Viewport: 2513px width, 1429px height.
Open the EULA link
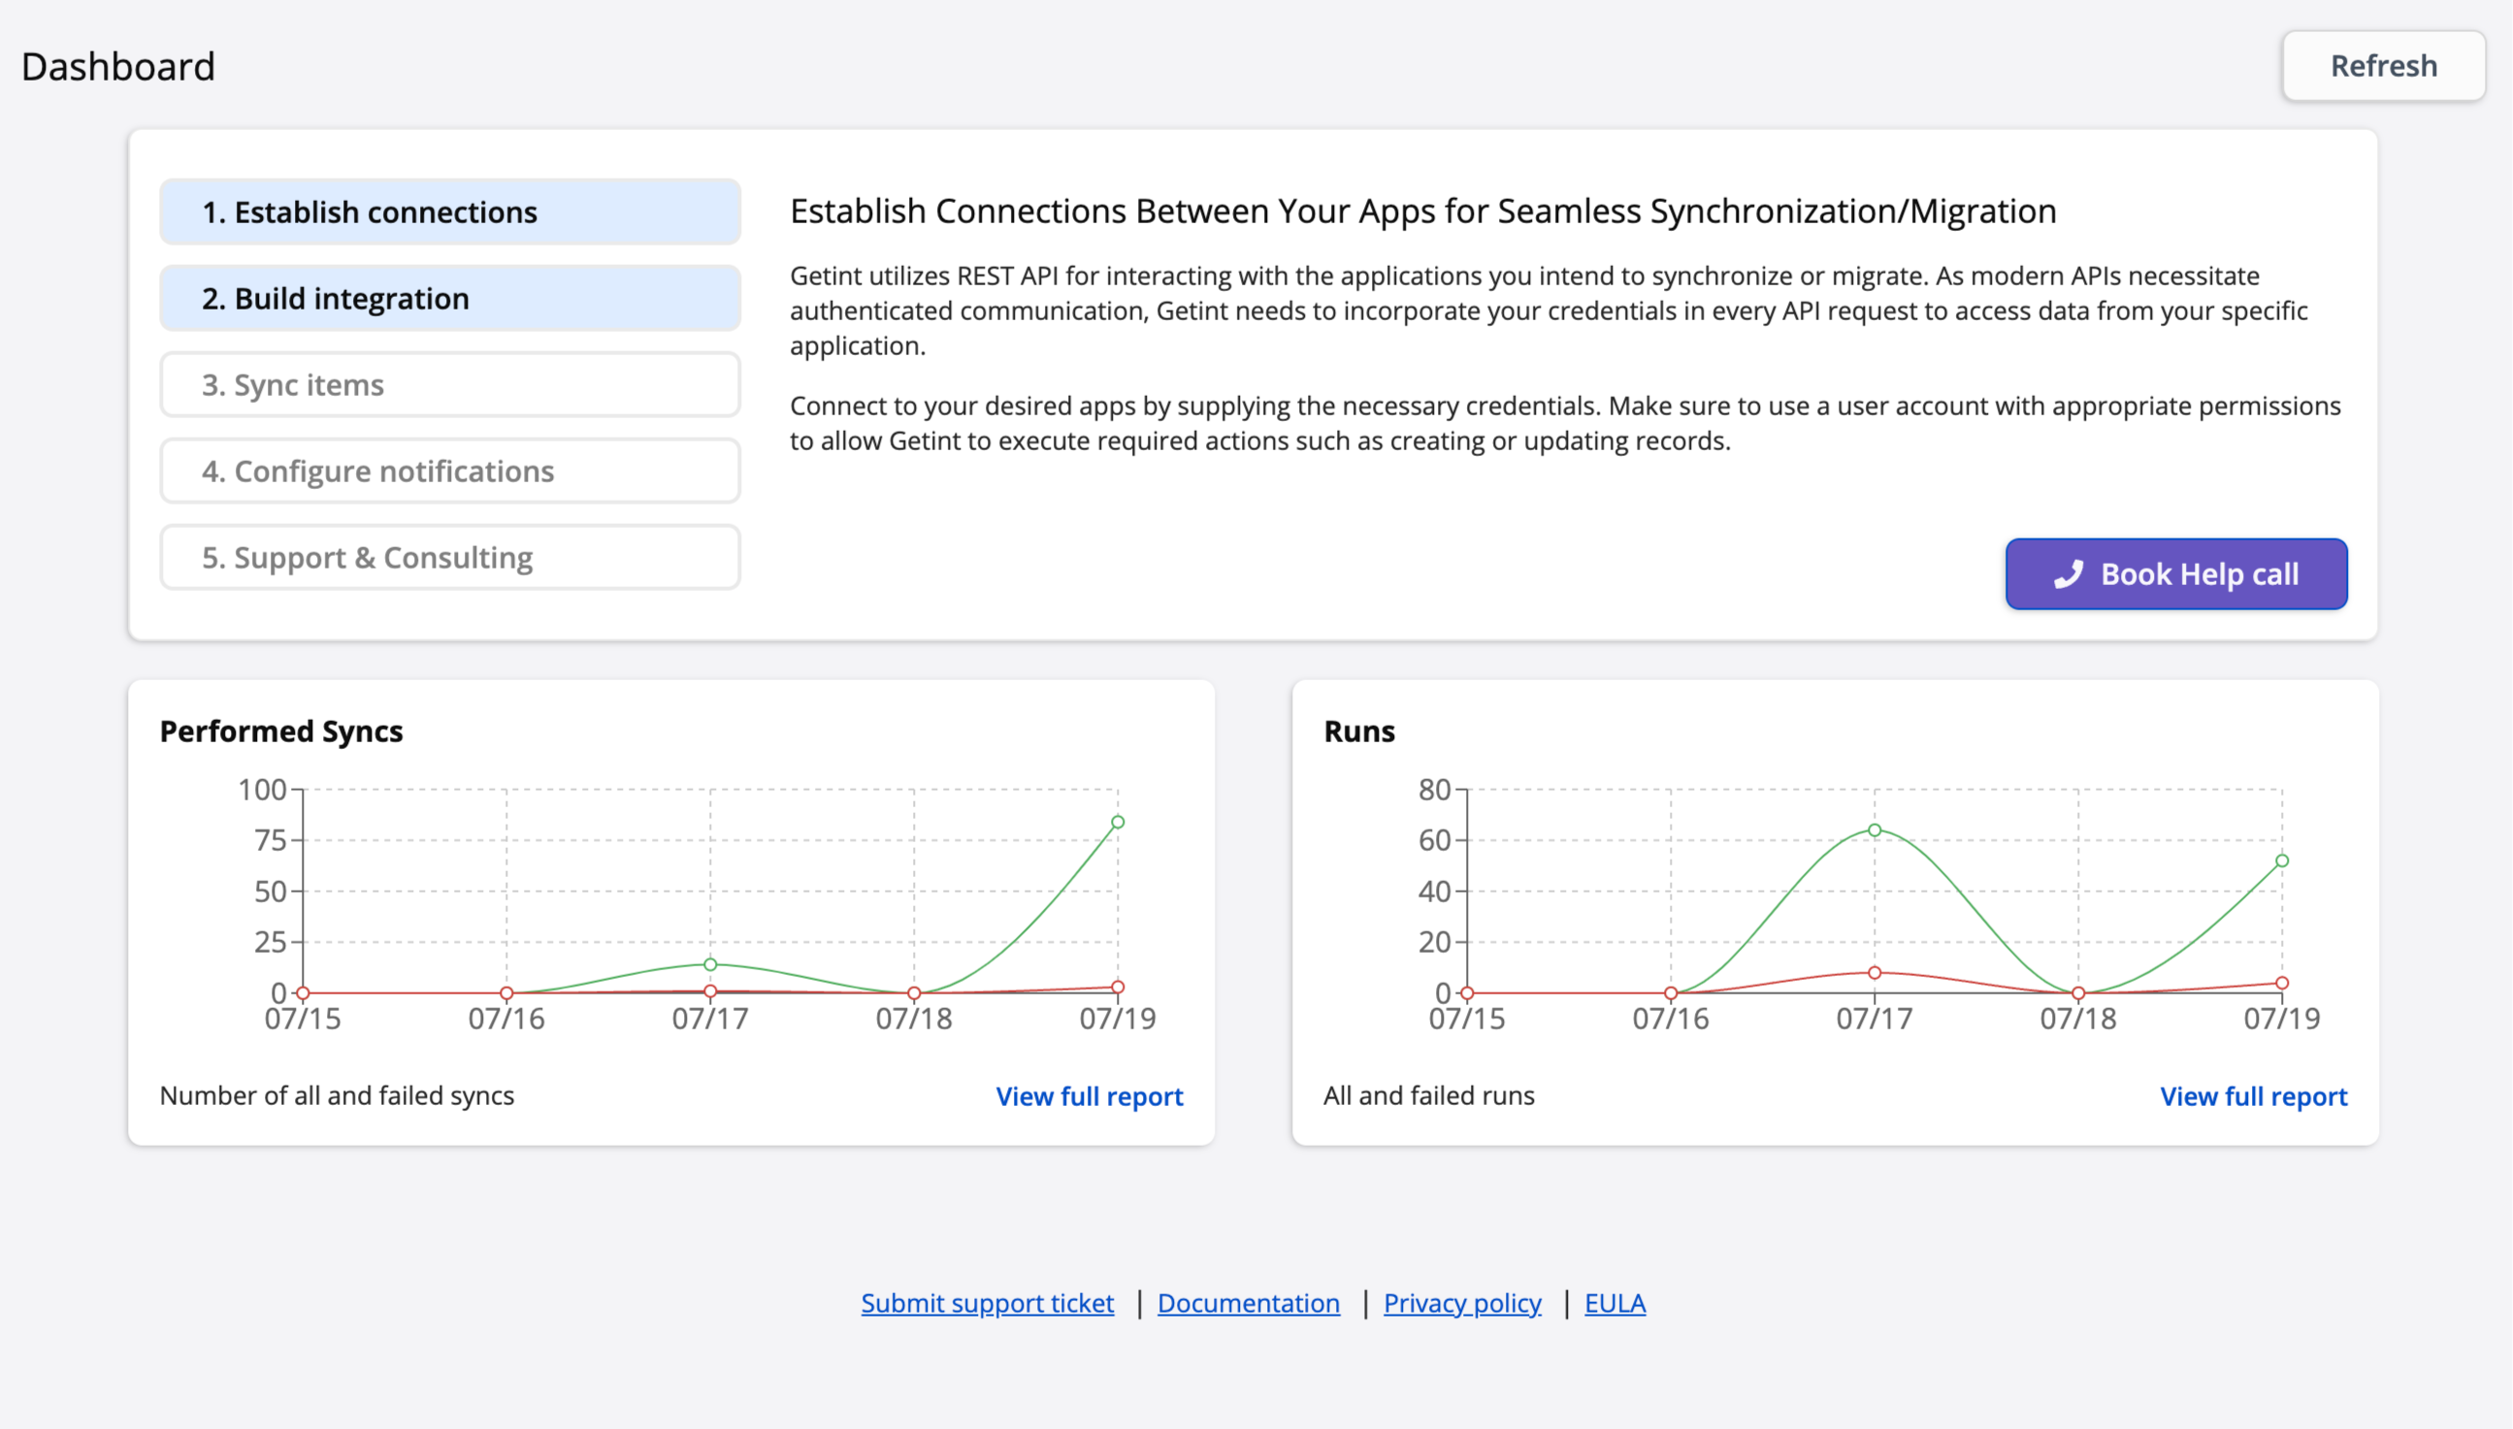[1614, 1302]
